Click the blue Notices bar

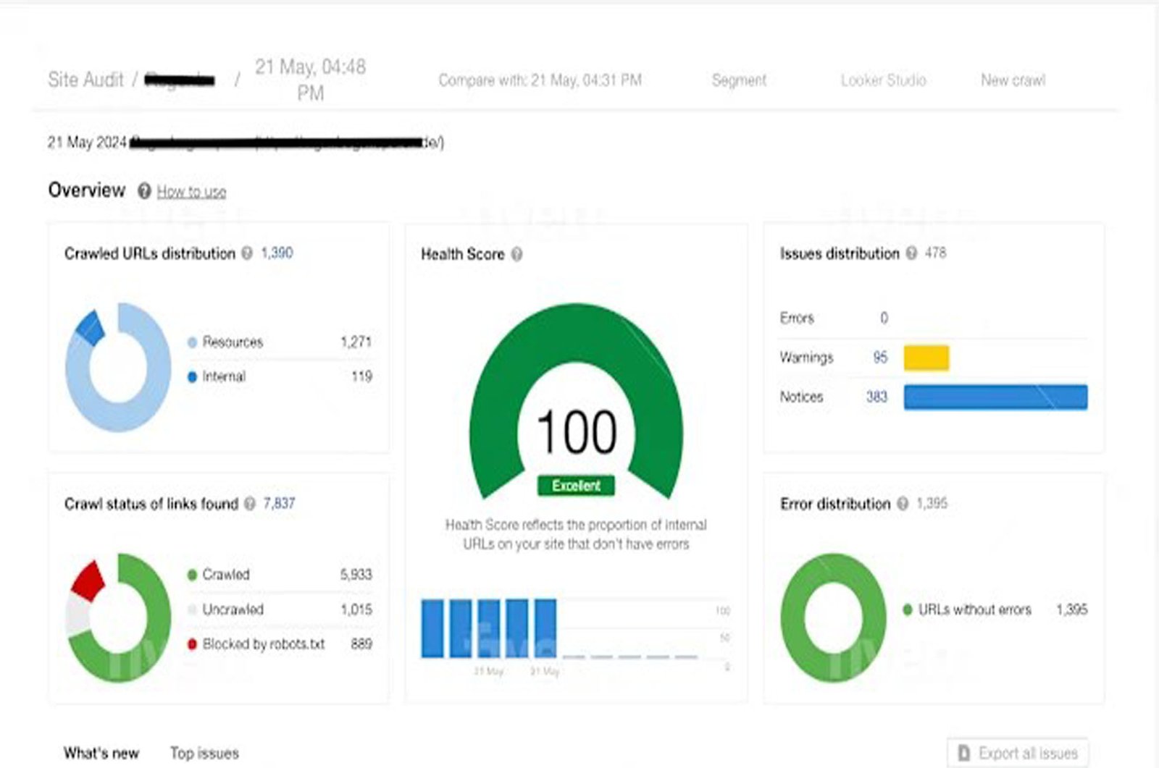[x=995, y=397]
